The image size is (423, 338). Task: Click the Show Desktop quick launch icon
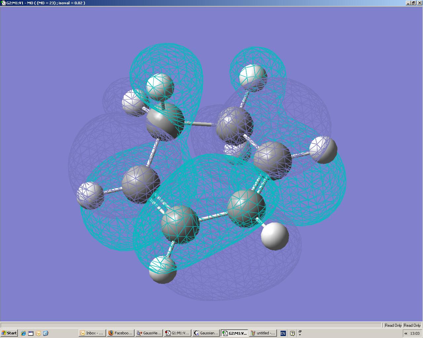click(x=31, y=333)
